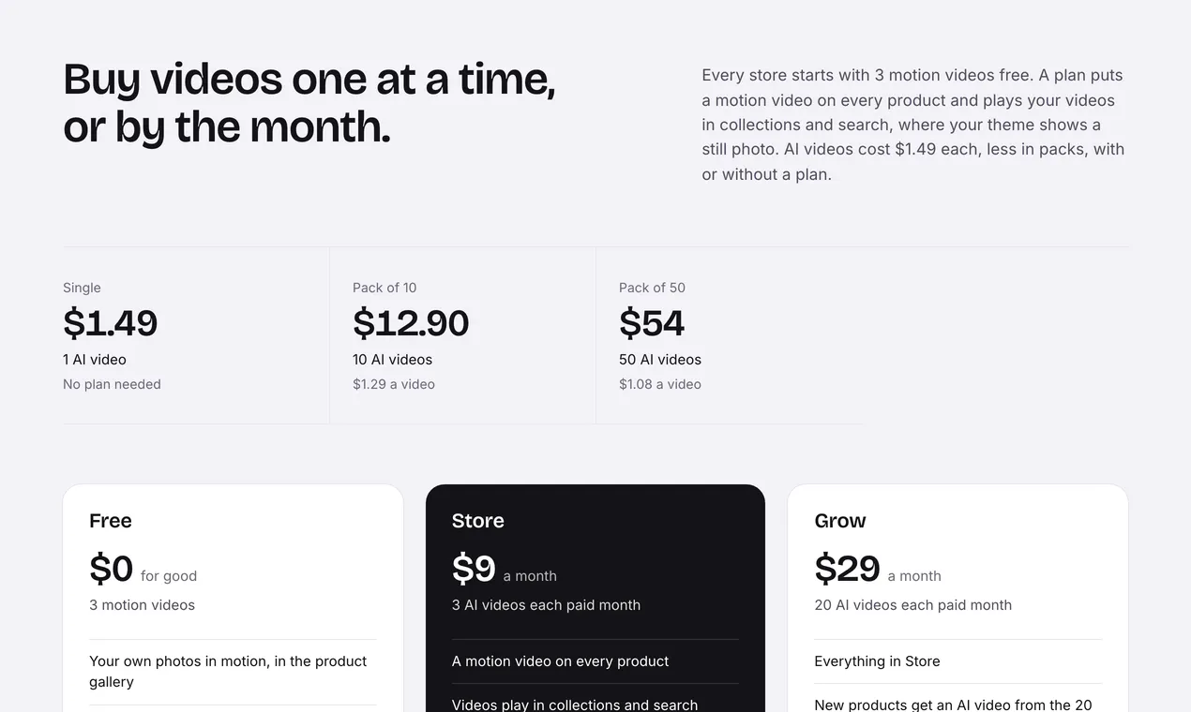Image resolution: width=1191 pixels, height=712 pixels.
Task: Choose the Pack of 50 pricing cell
Action: click(730, 335)
